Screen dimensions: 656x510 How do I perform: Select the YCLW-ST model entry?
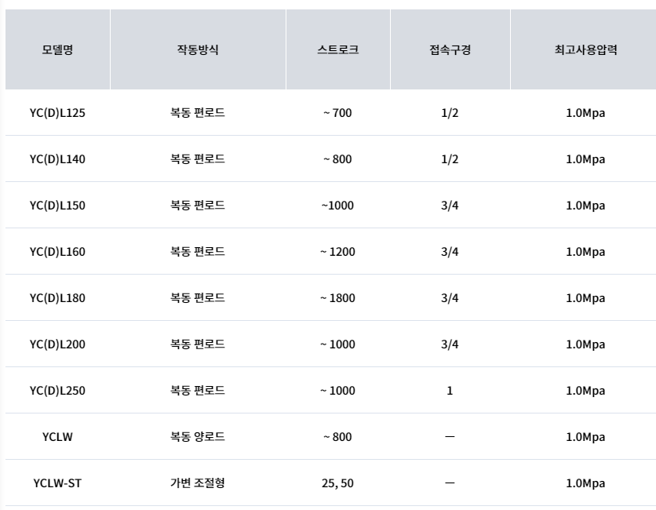(57, 483)
